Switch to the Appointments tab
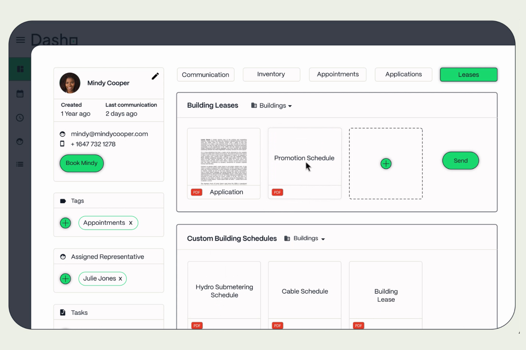The height and width of the screenshot is (350, 526). coord(338,75)
